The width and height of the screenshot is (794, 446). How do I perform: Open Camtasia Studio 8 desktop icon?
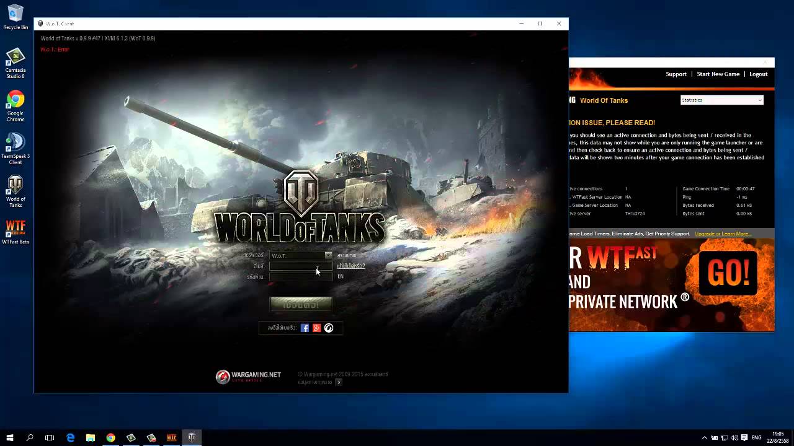tap(16, 64)
